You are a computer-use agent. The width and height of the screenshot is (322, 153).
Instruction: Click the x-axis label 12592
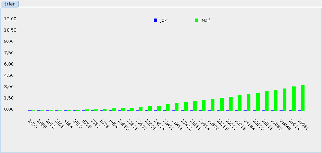tap(141, 125)
